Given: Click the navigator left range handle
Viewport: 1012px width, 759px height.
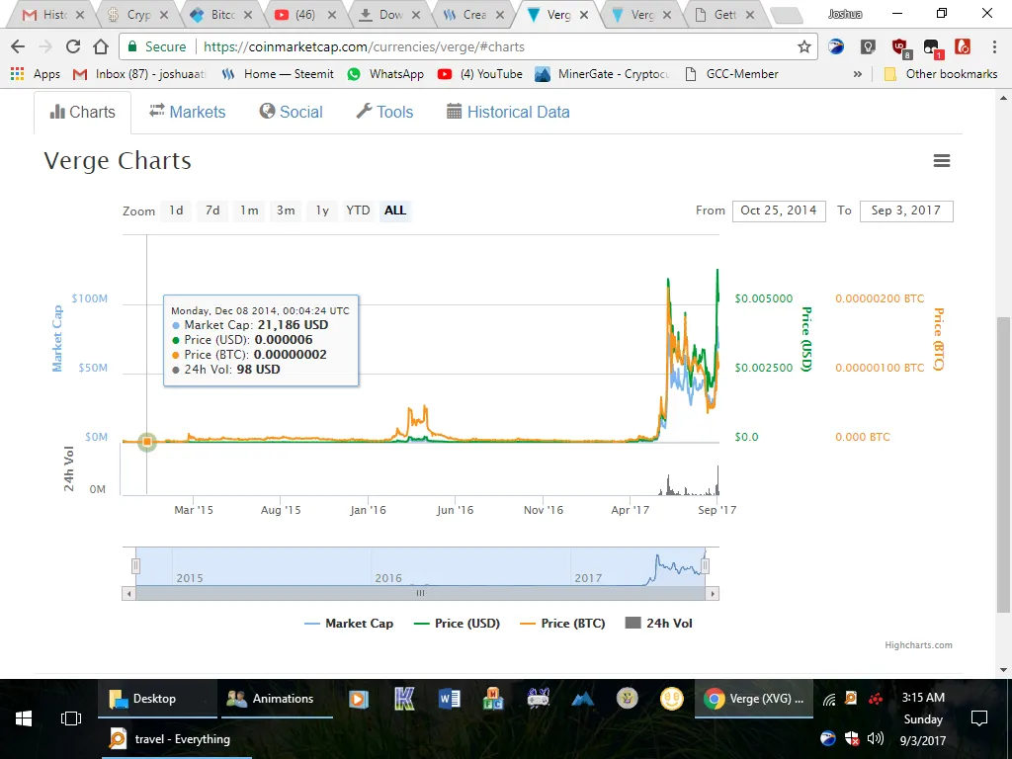Looking at the screenshot, I should click(135, 566).
